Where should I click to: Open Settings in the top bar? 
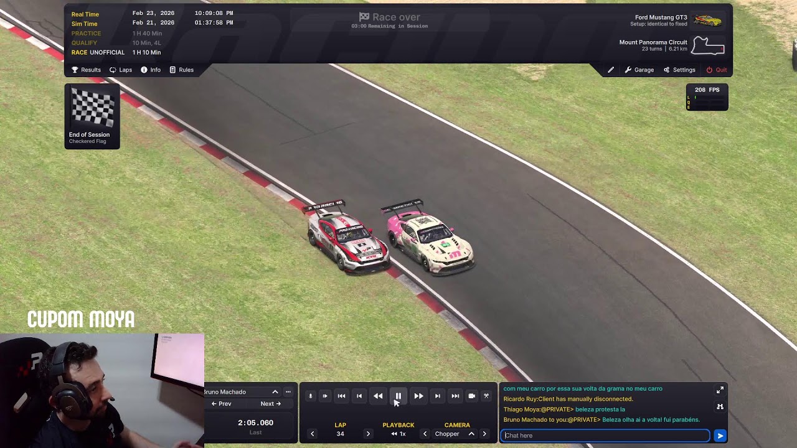point(679,70)
